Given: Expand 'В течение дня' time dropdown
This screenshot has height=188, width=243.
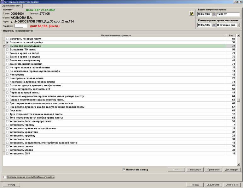Looking at the screenshot, I should click(238, 25).
